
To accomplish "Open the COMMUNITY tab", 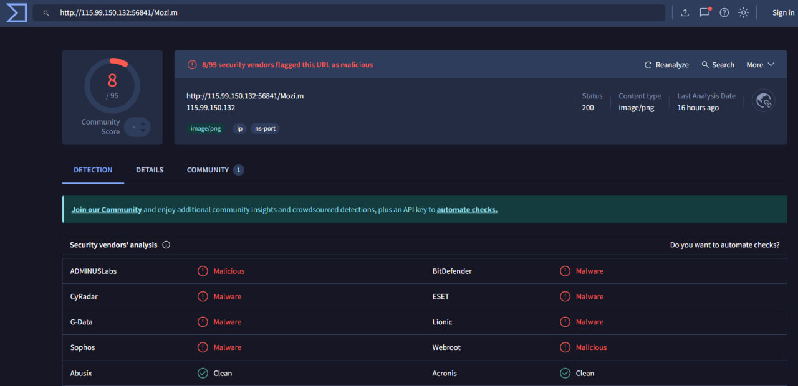I will point(207,169).
